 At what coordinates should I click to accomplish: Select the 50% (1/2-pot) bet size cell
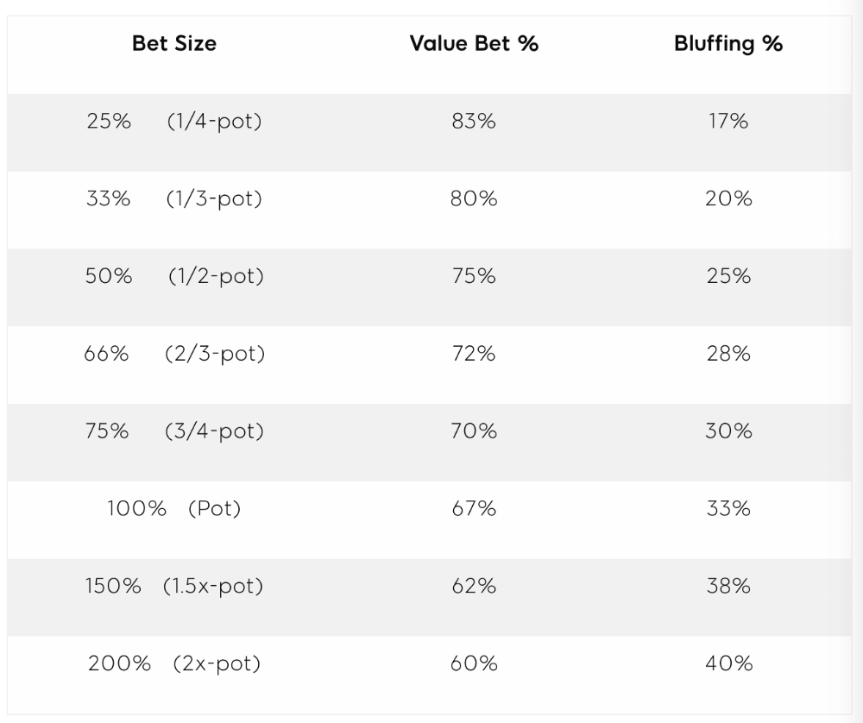pyautogui.click(x=174, y=276)
